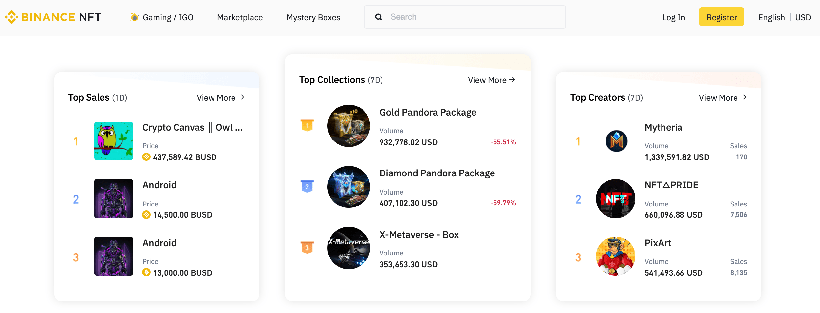Open the X-Metaverse - Box collection image
This screenshot has width=820, height=313.
[x=349, y=248]
